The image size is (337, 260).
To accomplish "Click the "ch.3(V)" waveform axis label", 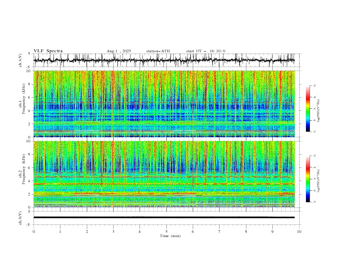I will pos(20,218).
